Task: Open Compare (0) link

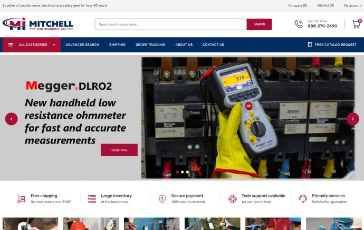Action: point(298,5)
